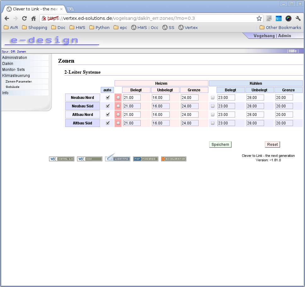The height and width of the screenshot is (287, 305).
Task: Enable Kühlen checkbox for Altbau Nord
Action: pos(212,115)
